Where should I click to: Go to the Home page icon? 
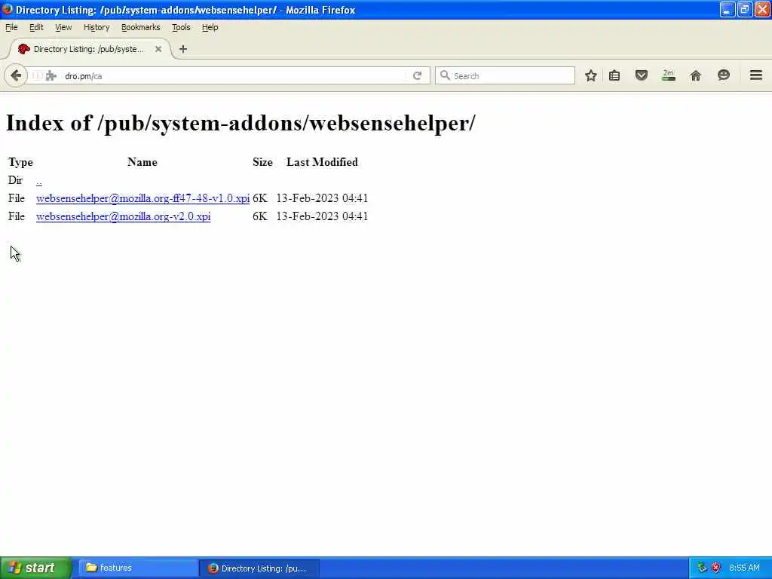[x=696, y=76]
